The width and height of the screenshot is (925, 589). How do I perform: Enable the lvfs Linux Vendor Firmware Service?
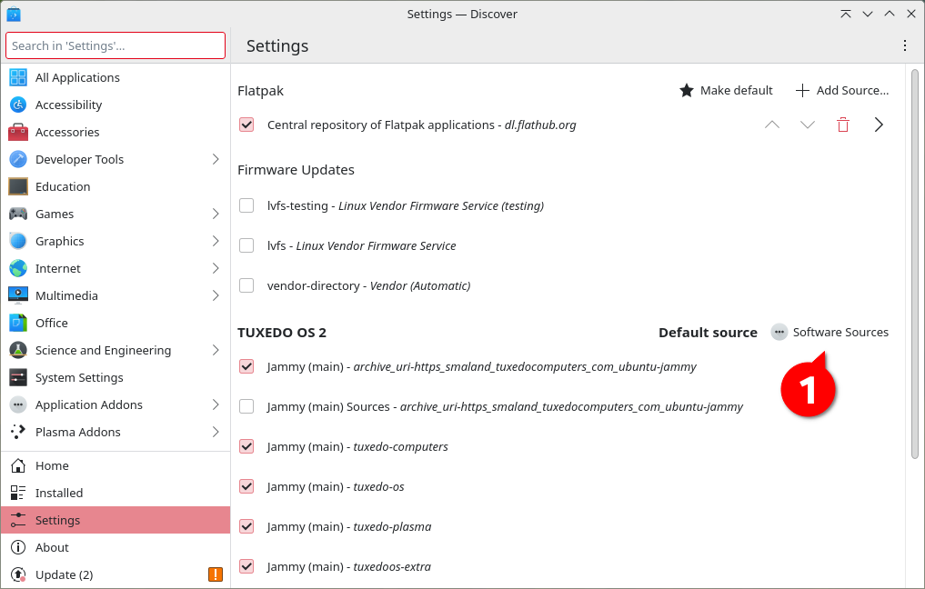[x=246, y=245]
